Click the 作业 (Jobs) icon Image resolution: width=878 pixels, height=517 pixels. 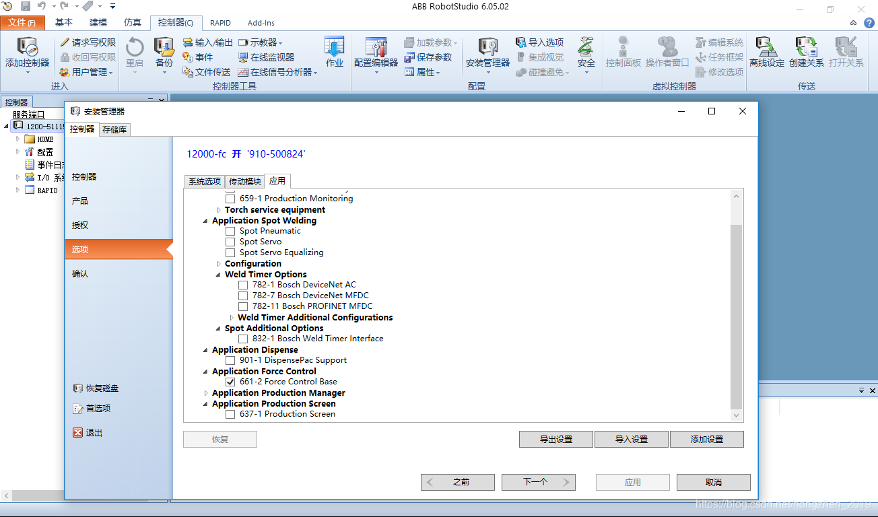(335, 53)
